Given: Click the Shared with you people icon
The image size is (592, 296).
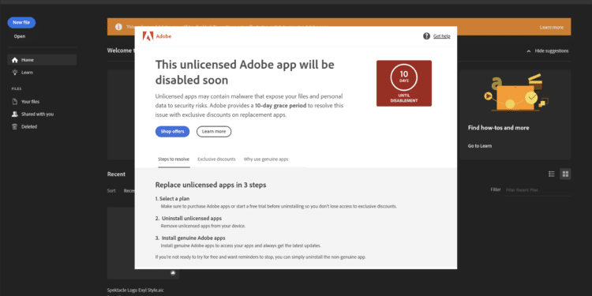Looking at the screenshot, I should pyautogui.click(x=15, y=114).
